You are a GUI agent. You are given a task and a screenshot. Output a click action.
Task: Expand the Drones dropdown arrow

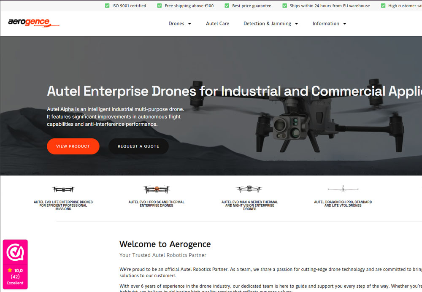(x=189, y=24)
